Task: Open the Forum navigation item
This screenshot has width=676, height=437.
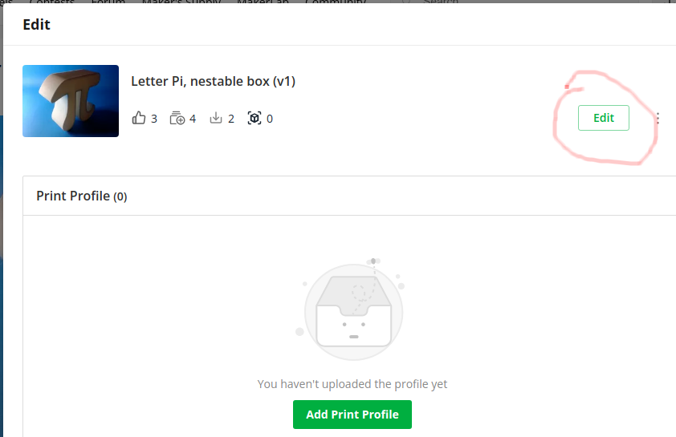Action: (108, 2)
